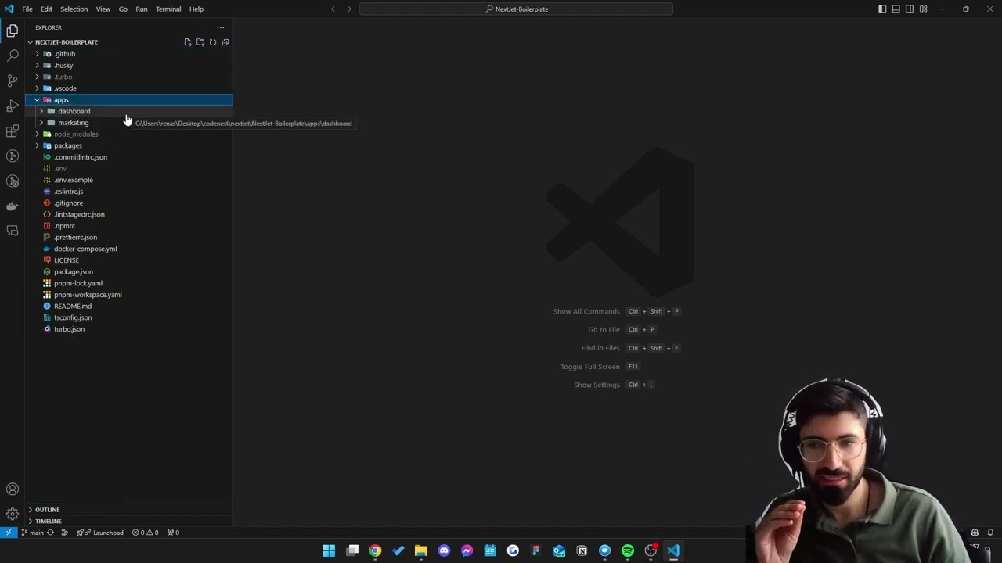This screenshot has width=1002, height=563.
Task: Go back using the navigation arrow
Action: tap(334, 9)
